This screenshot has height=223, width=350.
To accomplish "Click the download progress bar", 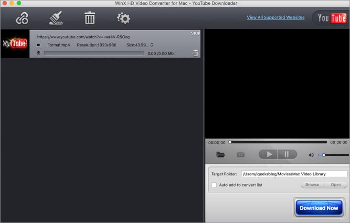I will 94,53.
